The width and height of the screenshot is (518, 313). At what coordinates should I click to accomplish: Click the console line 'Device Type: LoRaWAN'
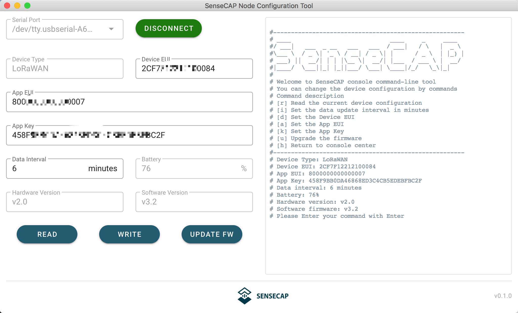coord(309,160)
